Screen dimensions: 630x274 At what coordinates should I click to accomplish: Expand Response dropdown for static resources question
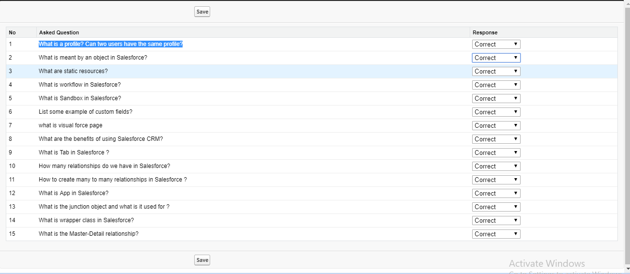pyautogui.click(x=496, y=71)
